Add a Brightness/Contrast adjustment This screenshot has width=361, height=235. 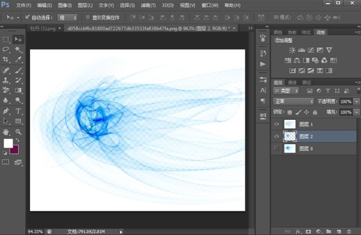292,50
